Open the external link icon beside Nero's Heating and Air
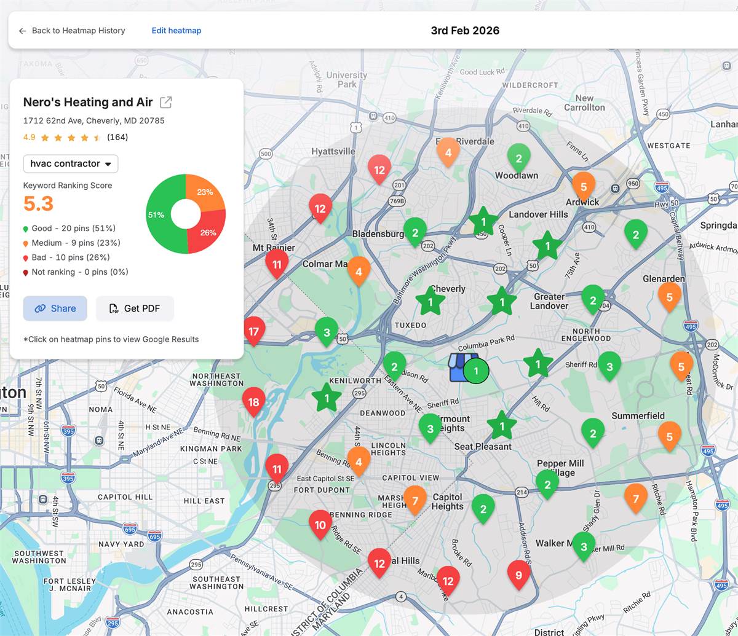 pyautogui.click(x=166, y=102)
